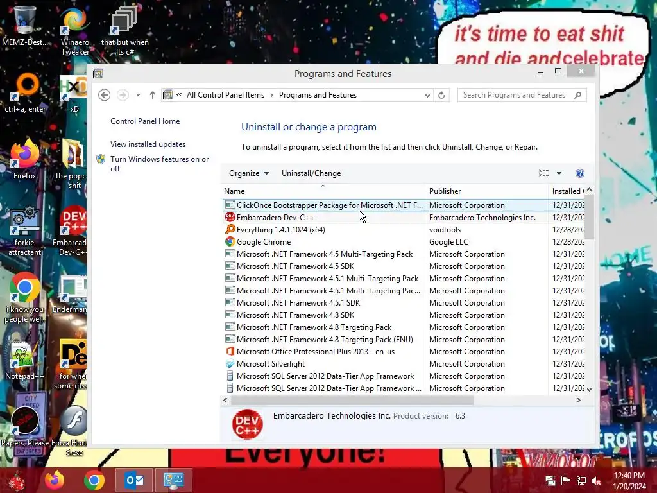The height and width of the screenshot is (493, 657).
Task: Open Firefox desktop shortcut
Action: [25, 160]
